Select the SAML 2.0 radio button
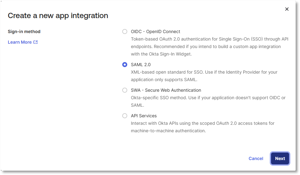This screenshot has height=175, width=300. click(x=125, y=65)
